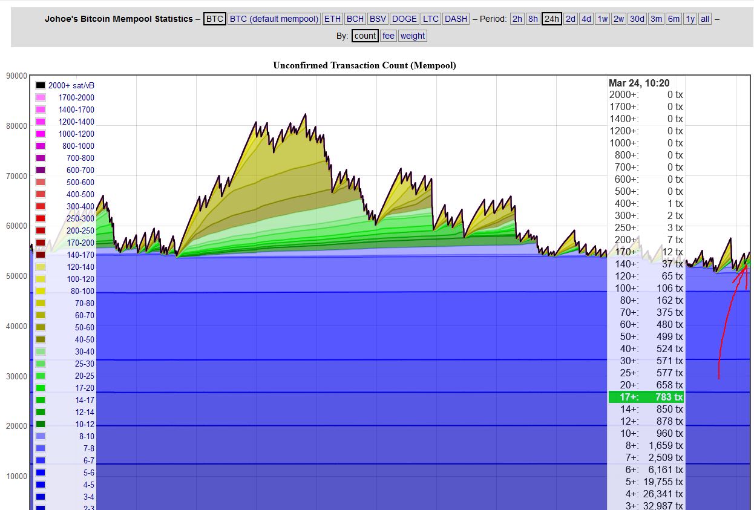Click the highlighted 17+: 783 tx row

click(646, 397)
